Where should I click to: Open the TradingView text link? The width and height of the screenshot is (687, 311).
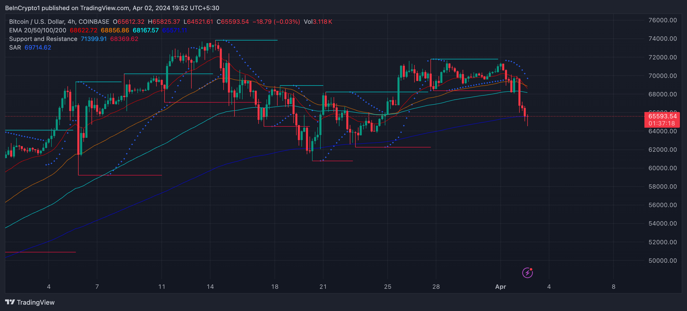pos(35,302)
